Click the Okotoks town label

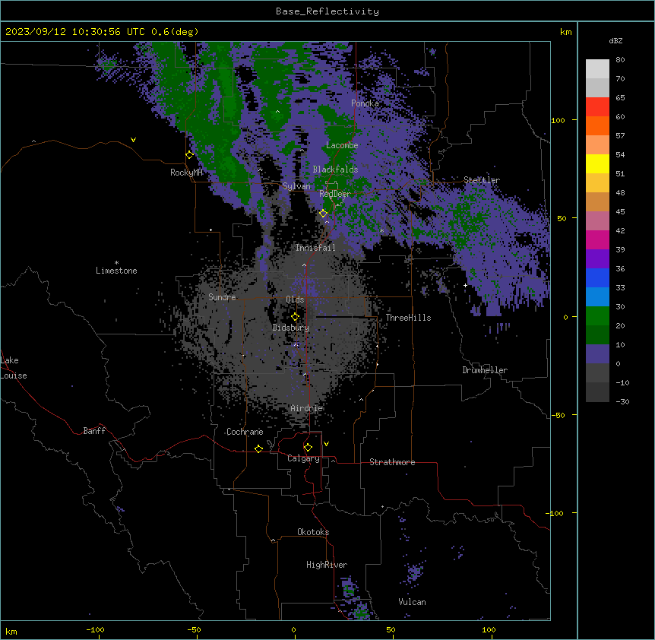click(x=313, y=532)
